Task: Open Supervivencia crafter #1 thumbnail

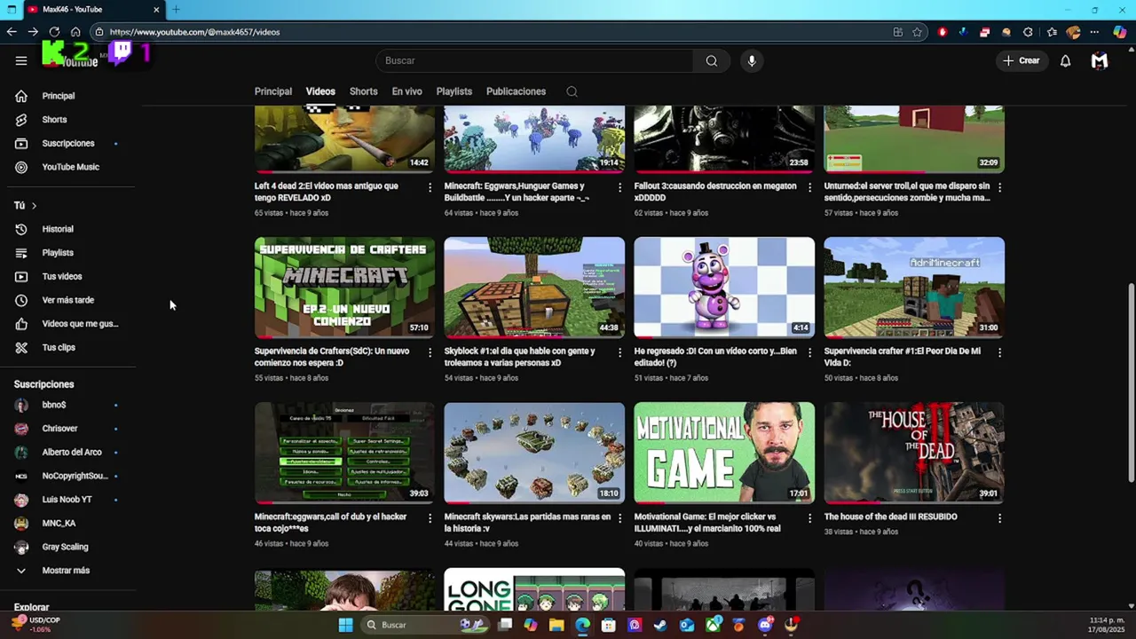Action: point(914,288)
